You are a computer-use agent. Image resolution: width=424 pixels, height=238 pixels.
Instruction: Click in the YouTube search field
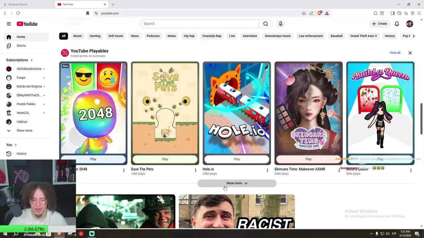[199, 24]
